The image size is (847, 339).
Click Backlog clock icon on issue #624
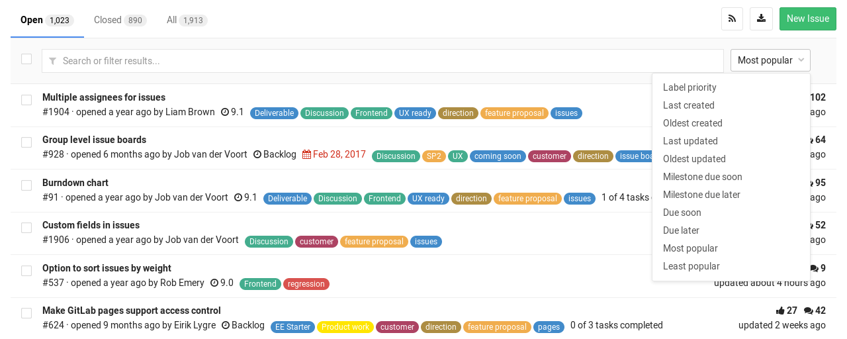click(226, 326)
